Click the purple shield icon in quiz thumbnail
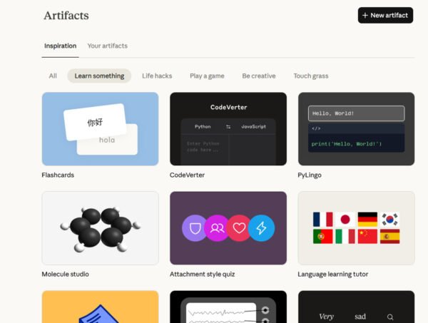428x323 pixels. click(194, 228)
